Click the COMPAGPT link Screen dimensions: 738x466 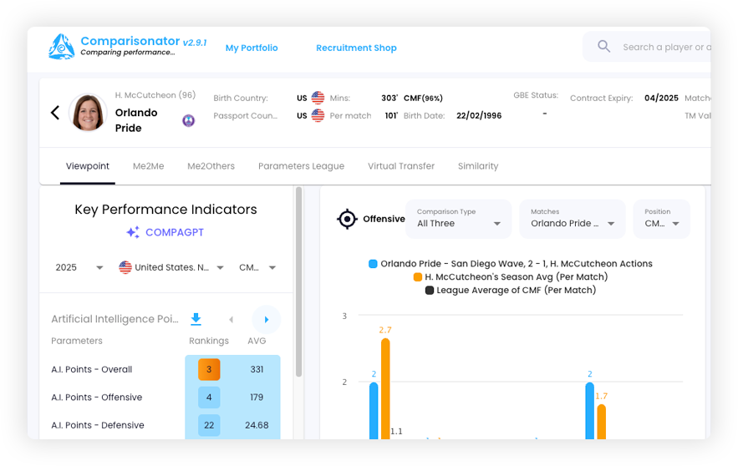click(175, 232)
